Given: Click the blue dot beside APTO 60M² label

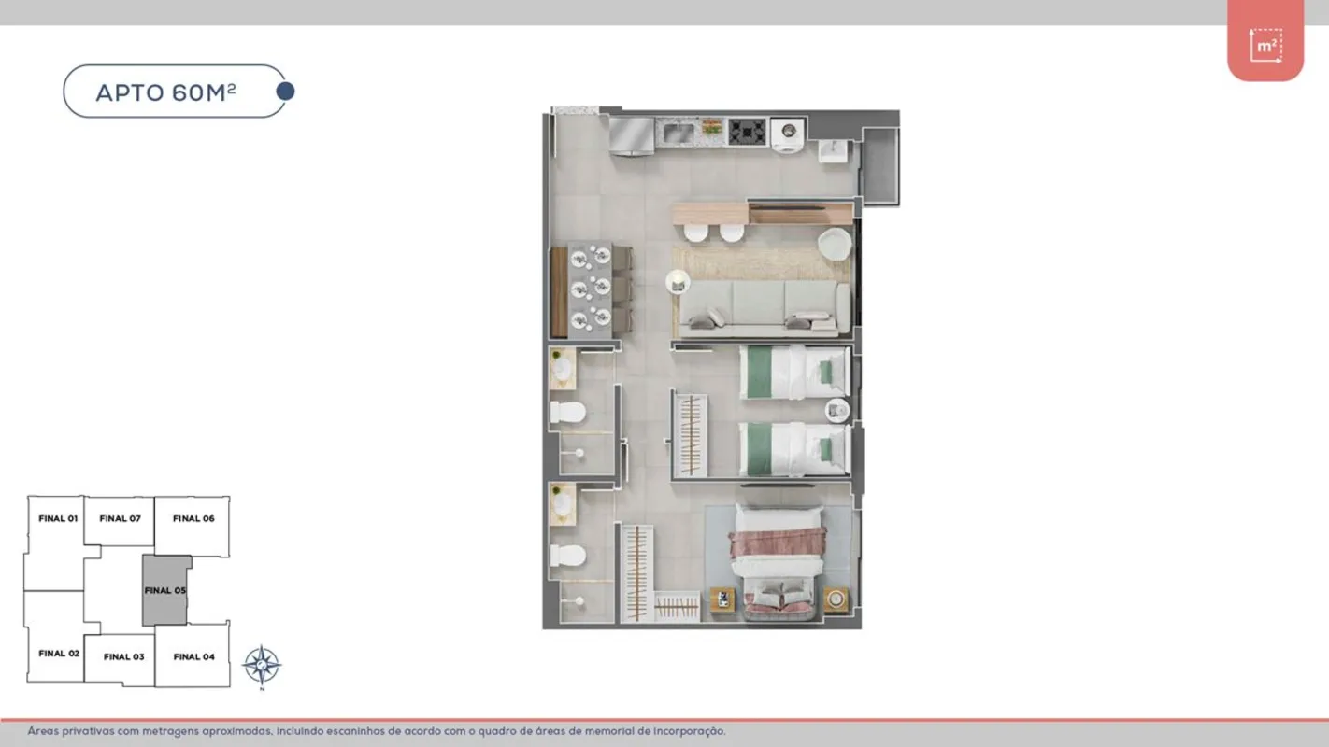Looking at the screenshot, I should [x=286, y=91].
